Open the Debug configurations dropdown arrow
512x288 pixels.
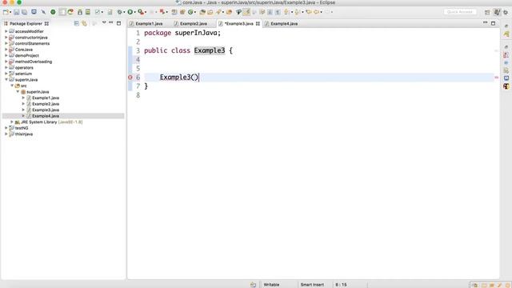click(124, 13)
